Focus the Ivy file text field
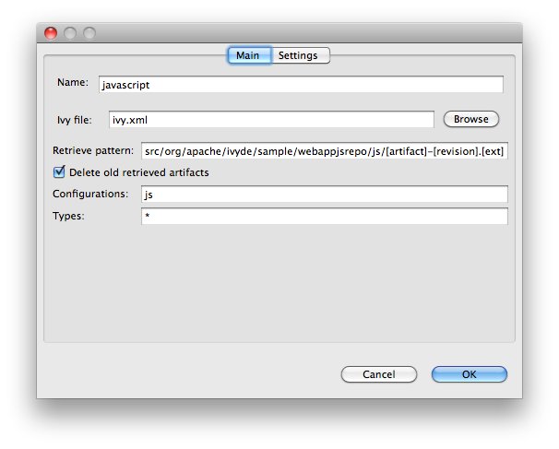 (x=271, y=120)
